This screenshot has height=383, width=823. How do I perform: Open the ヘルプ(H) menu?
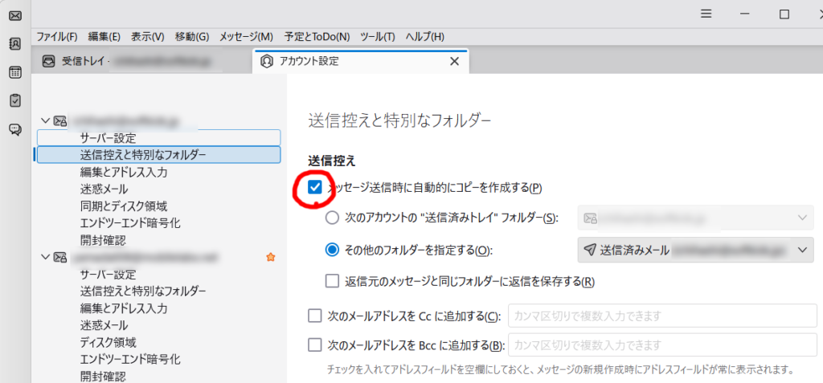pos(424,37)
